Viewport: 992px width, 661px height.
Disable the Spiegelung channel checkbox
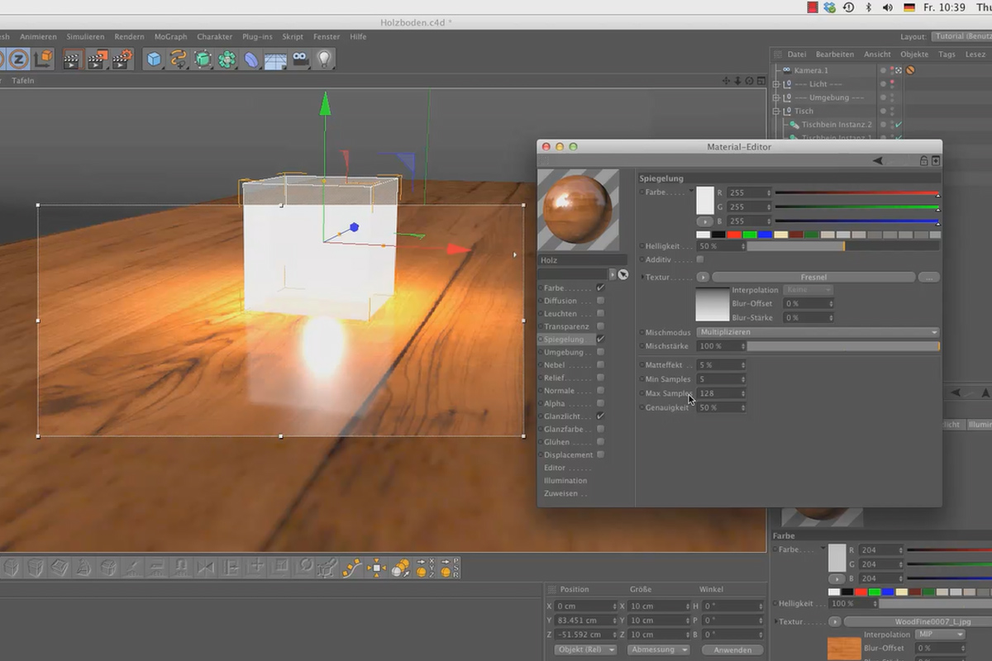[x=600, y=340]
